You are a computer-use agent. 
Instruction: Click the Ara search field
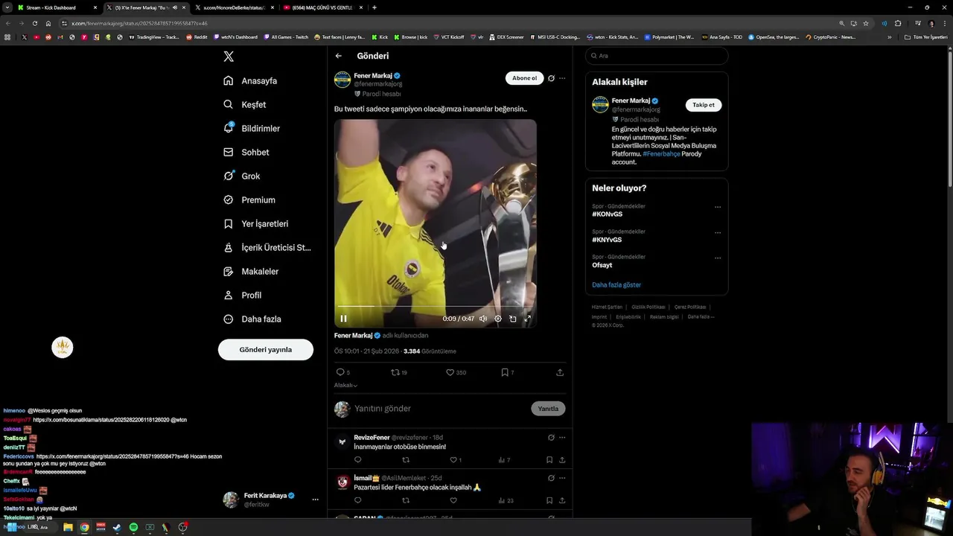coord(657,56)
